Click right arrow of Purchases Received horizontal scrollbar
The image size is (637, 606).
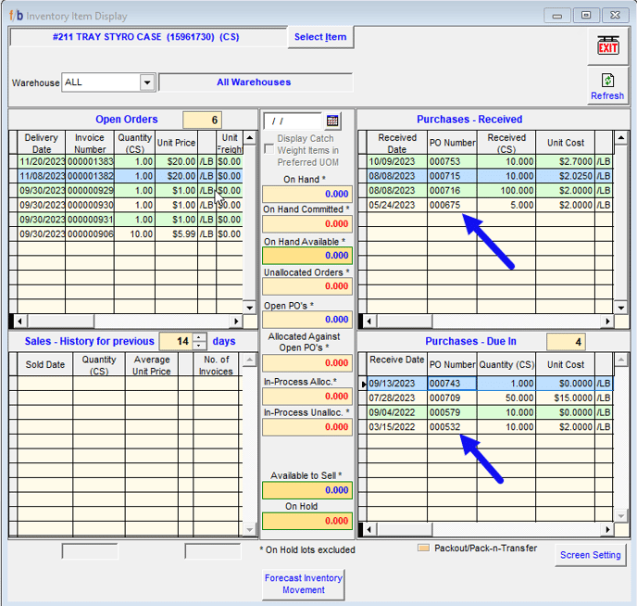point(607,322)
